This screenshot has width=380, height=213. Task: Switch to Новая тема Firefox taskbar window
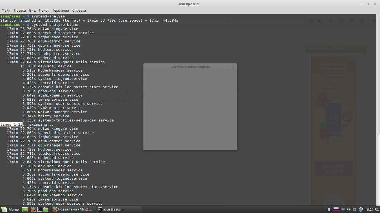click(73, 209)
